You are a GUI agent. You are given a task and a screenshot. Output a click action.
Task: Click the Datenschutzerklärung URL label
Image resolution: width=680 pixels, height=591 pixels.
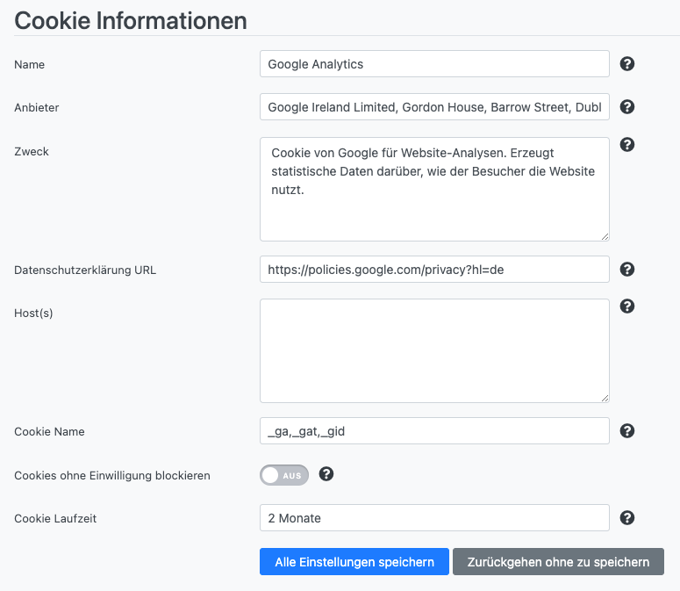coord(85,270)
